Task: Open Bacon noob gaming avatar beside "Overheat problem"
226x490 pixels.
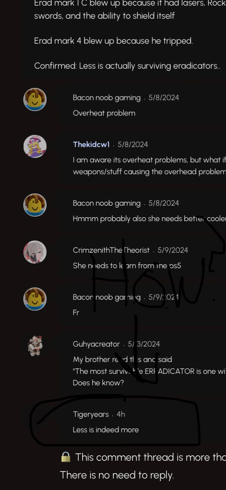Action: click(x=35, y=99)
